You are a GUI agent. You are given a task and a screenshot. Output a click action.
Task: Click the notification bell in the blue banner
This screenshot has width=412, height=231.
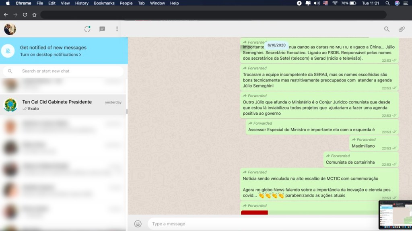coord(9,51)
